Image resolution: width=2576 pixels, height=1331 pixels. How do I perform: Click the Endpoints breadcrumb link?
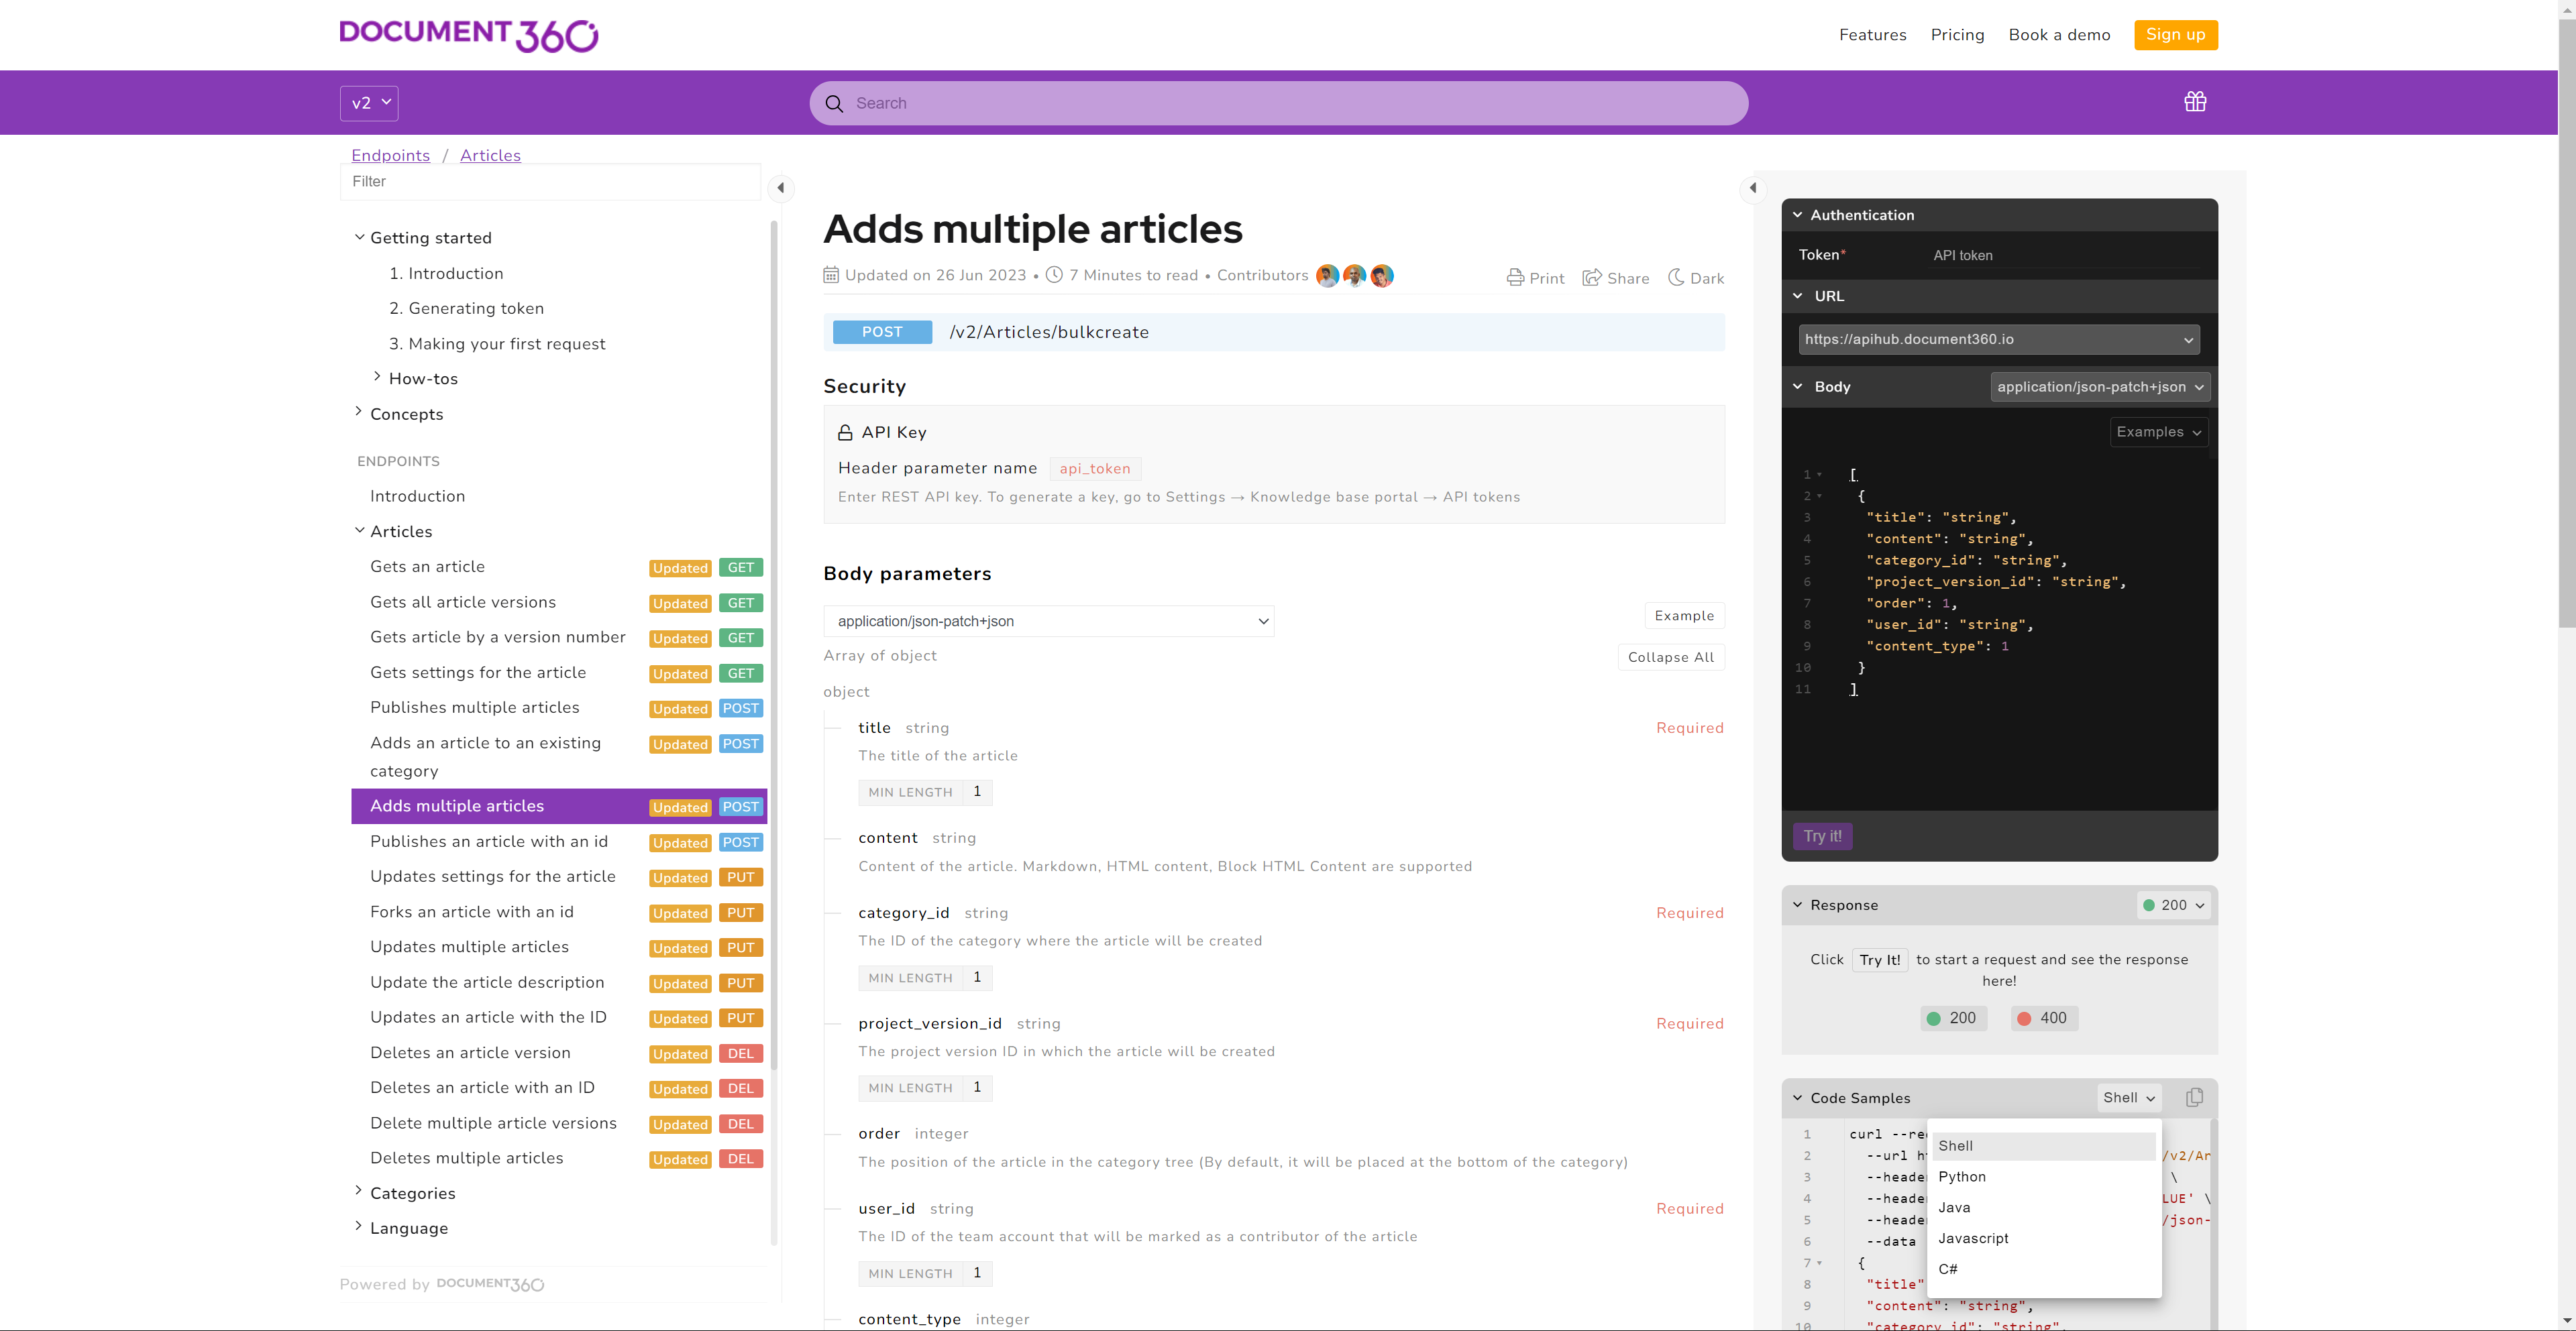click(x=390, y=156)
